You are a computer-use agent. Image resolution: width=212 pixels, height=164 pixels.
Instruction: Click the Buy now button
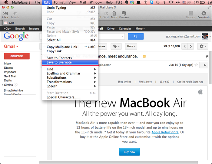click(129, 152)
